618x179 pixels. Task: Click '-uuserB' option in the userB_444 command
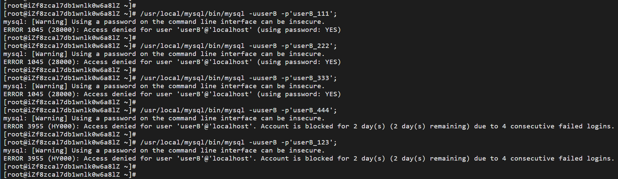click(263, 110)
